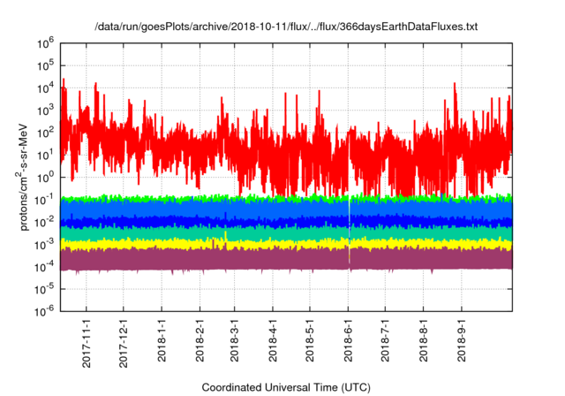Click the 2017-11-1 date tick label
The image size is (565, 396).
tap(87, 343)
